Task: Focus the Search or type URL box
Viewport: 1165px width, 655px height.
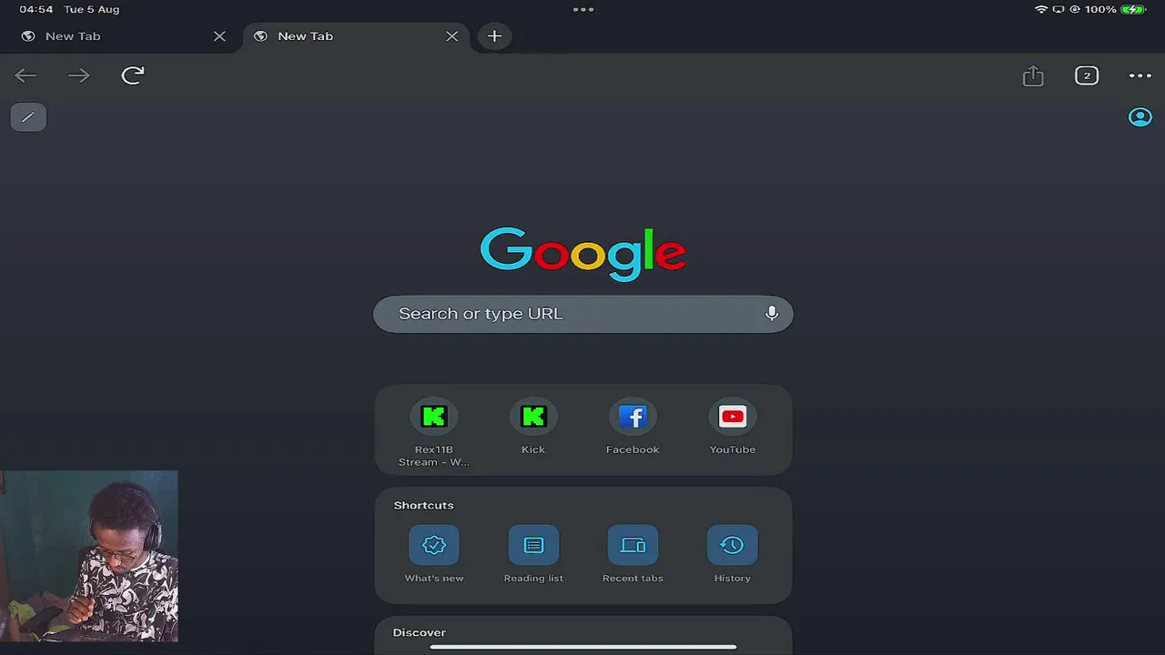Action: (583, 314)
